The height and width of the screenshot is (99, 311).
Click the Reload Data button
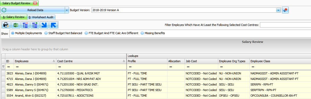pos(33,10)
